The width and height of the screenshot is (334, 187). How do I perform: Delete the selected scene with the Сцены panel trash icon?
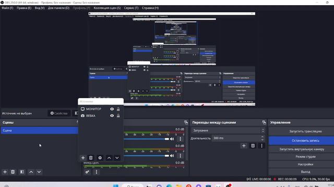[13, 172]
